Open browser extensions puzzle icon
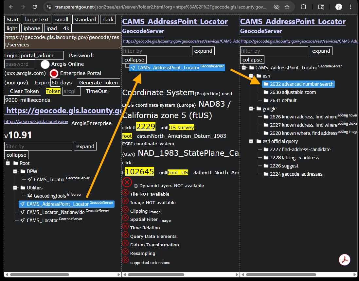Image resolution: width=359 pixels, height=281 pixels. coord(304,7)
